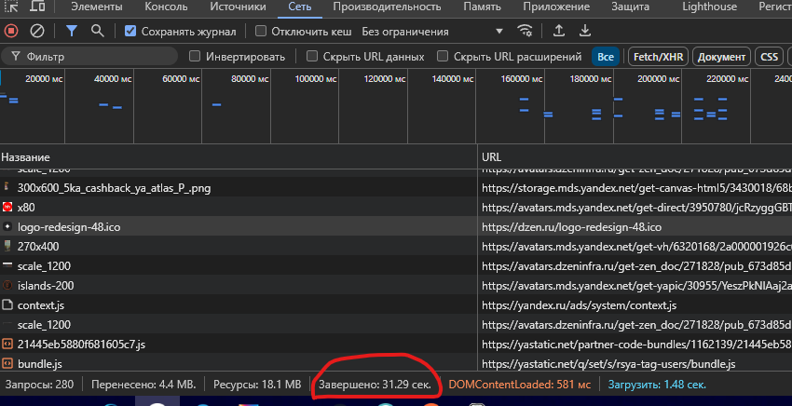Click the import HAR upload arrow icon
Image resolution: width=792 pixels, height=406 pixels.
pyautogui.click(x=559, y=32)
